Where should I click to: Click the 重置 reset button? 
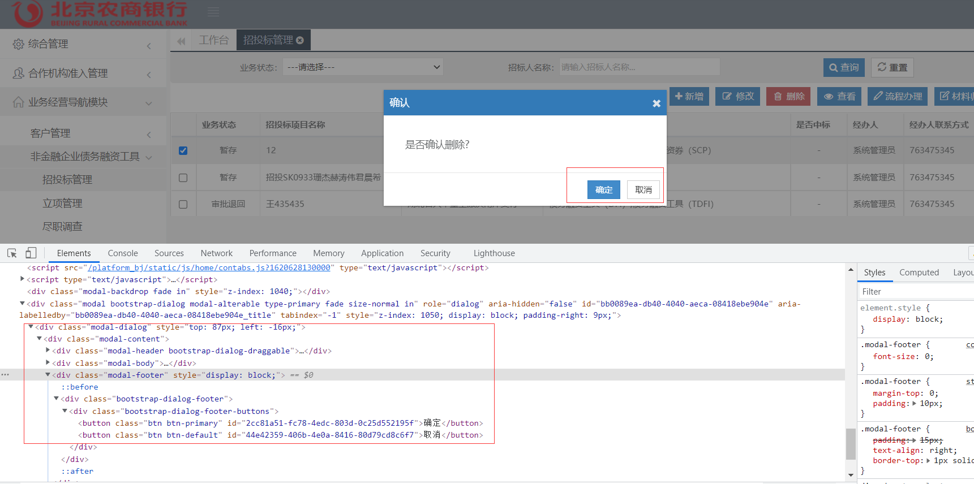point(893,67)
